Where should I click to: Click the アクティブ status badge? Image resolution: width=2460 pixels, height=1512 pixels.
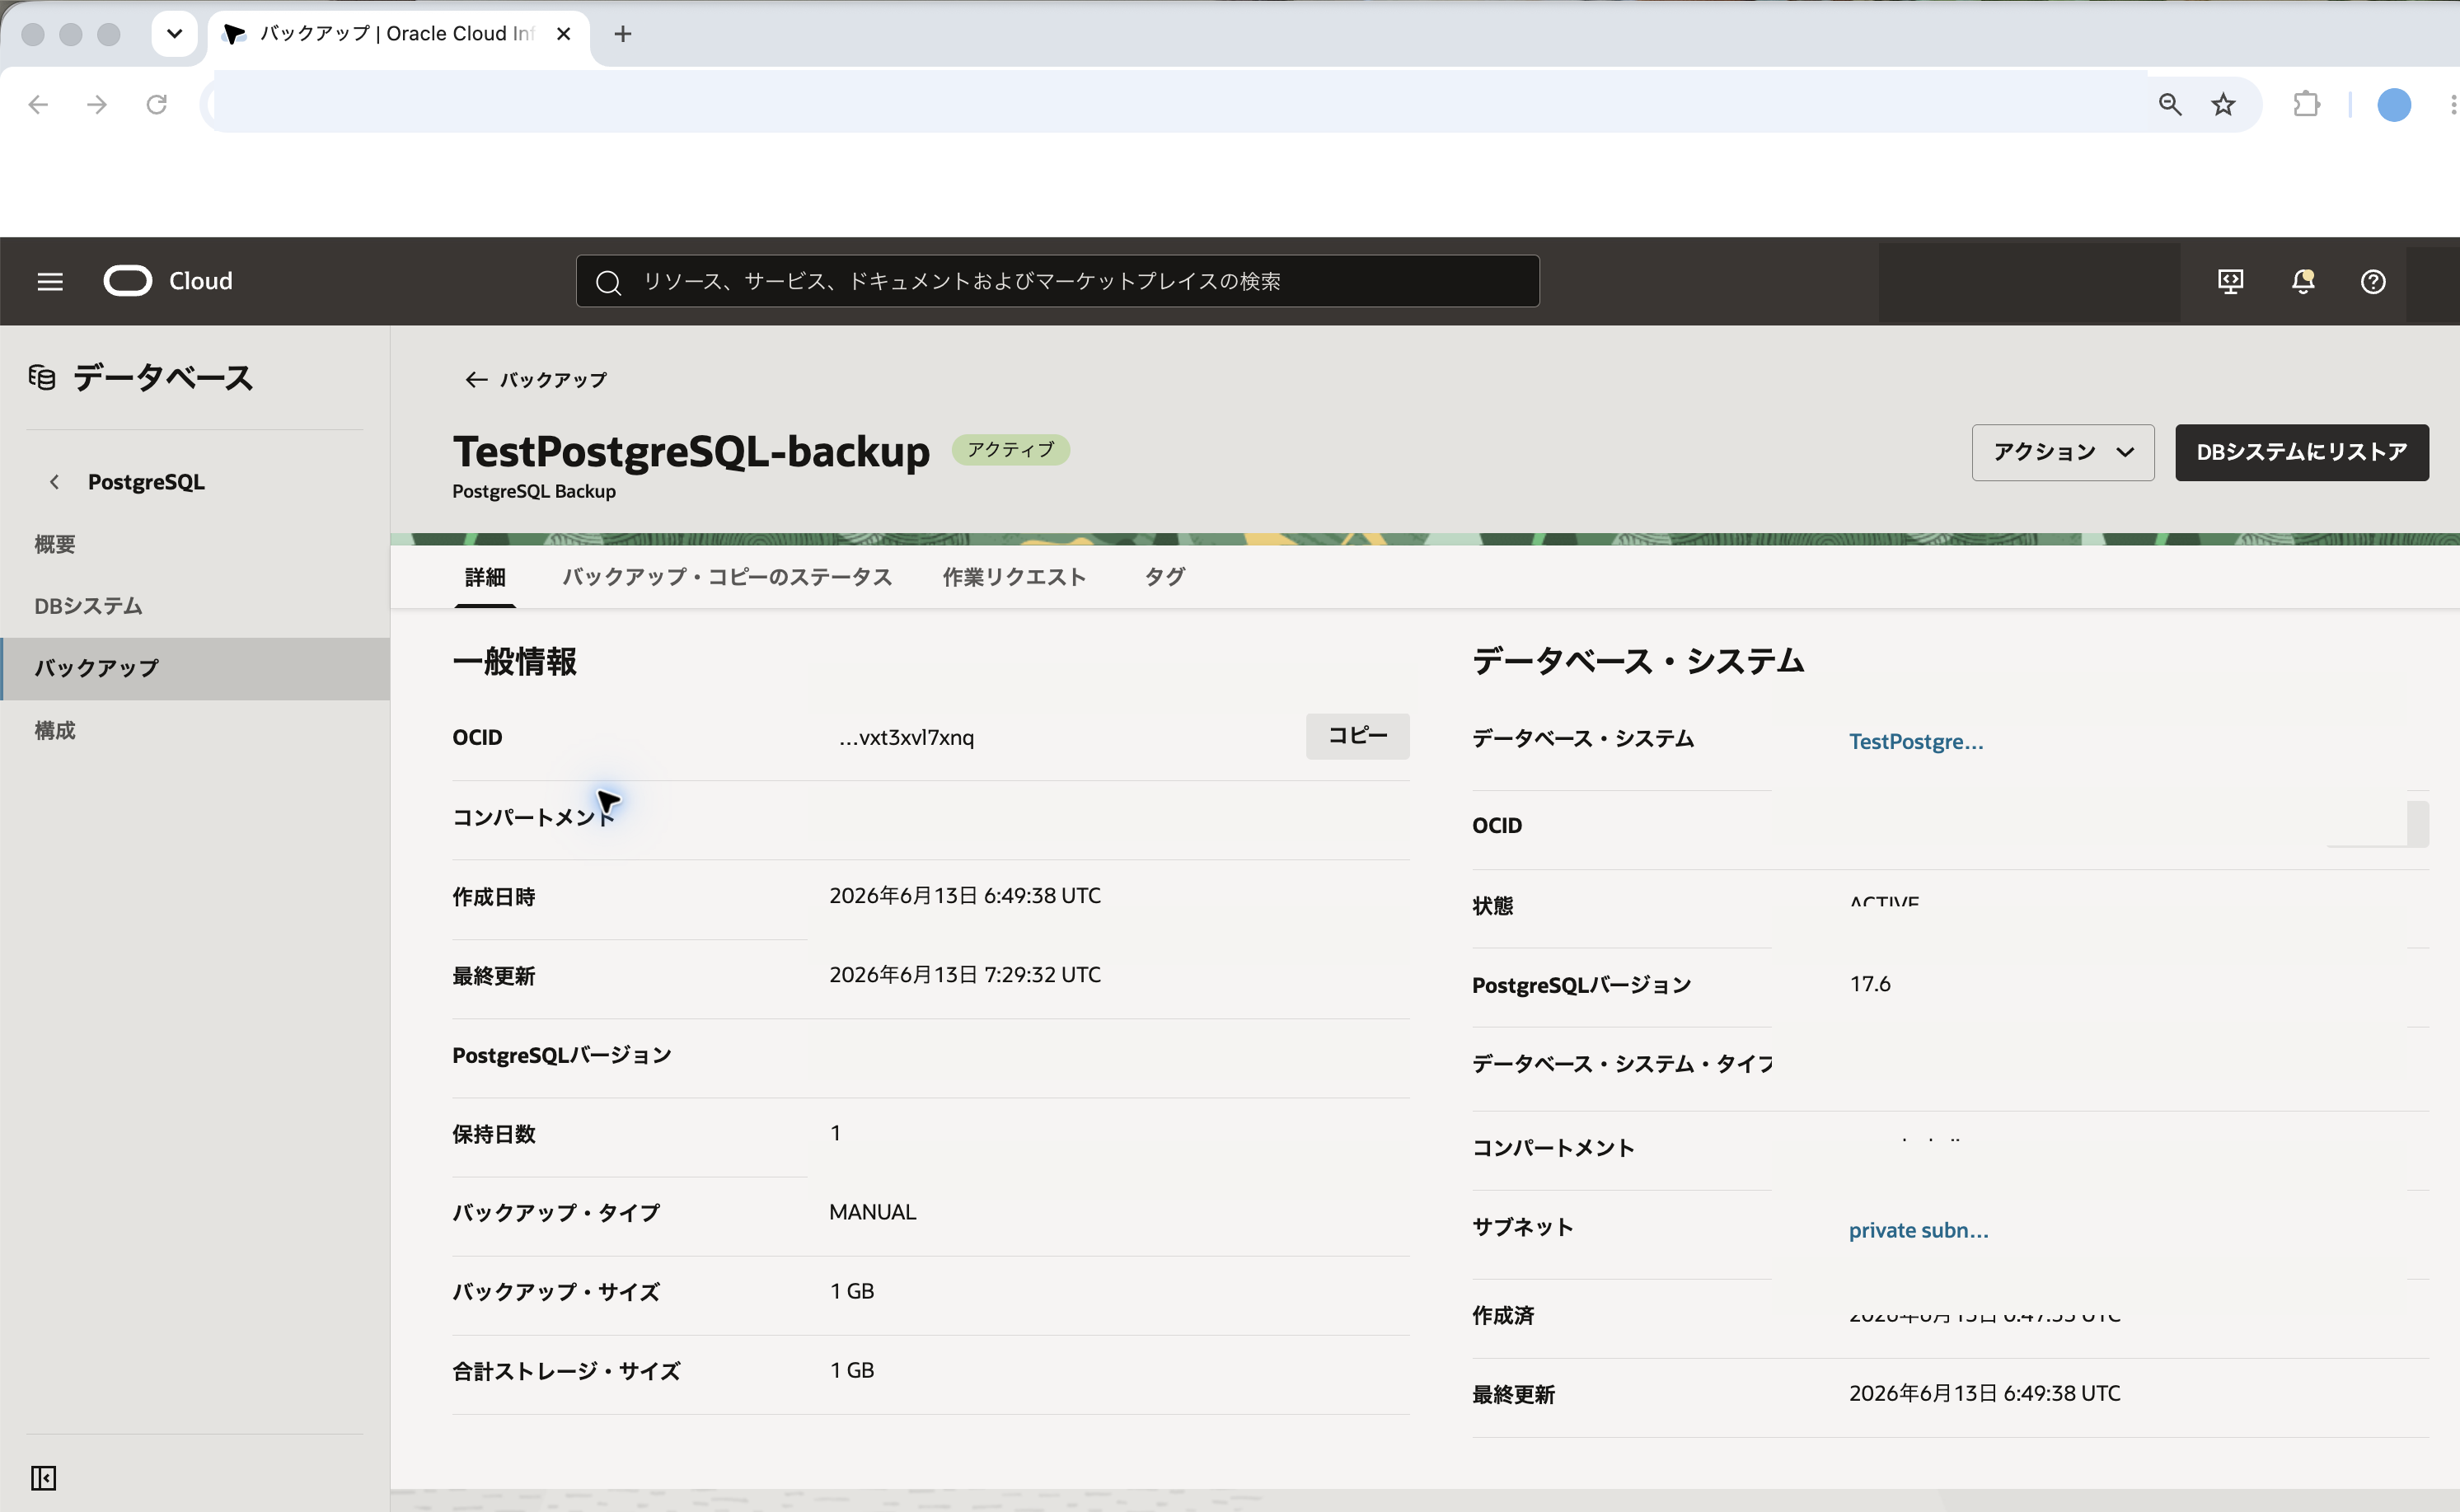coord(1011,450)
